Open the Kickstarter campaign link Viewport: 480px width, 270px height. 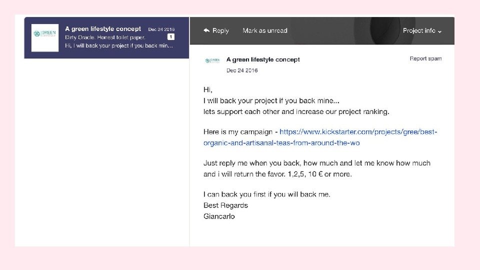pos(320,137)
